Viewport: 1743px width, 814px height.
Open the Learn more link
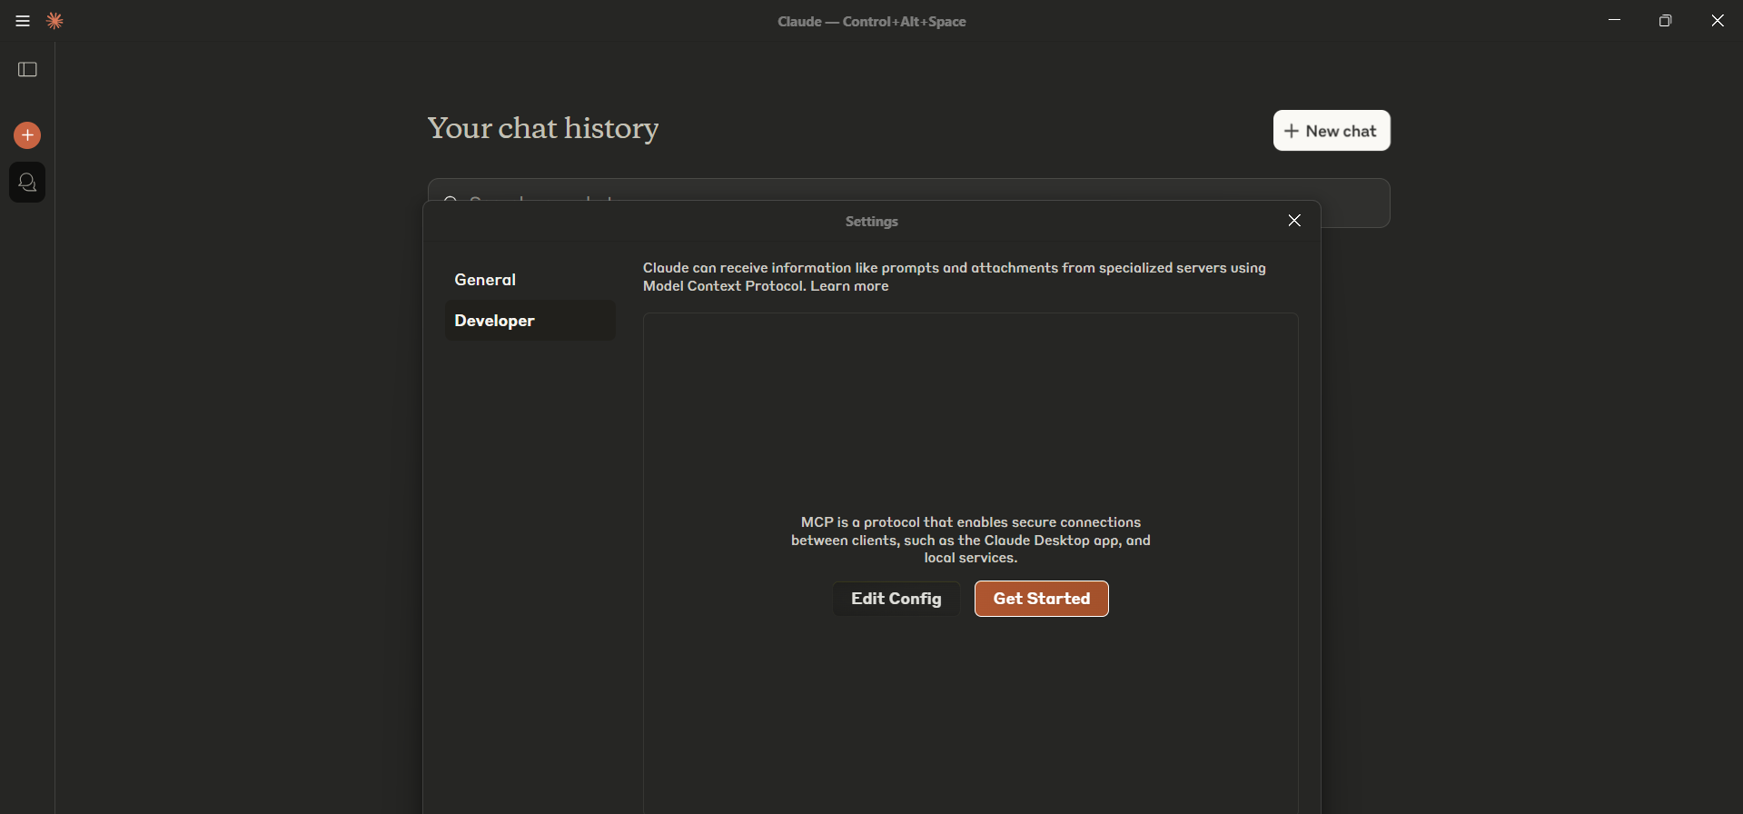[849, 286]
